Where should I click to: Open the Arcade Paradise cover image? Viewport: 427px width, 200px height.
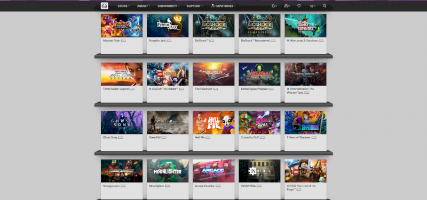tap(213, 171)
